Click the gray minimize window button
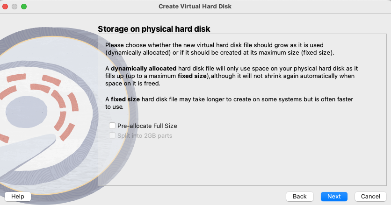 pyautogui.click(x=14, y=7)
